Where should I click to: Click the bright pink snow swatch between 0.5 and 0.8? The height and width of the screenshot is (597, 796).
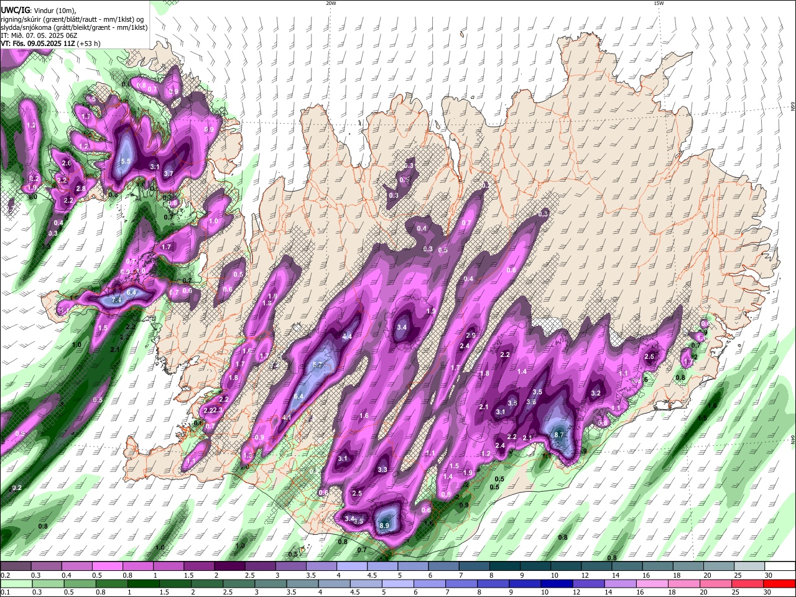point(107,567)
